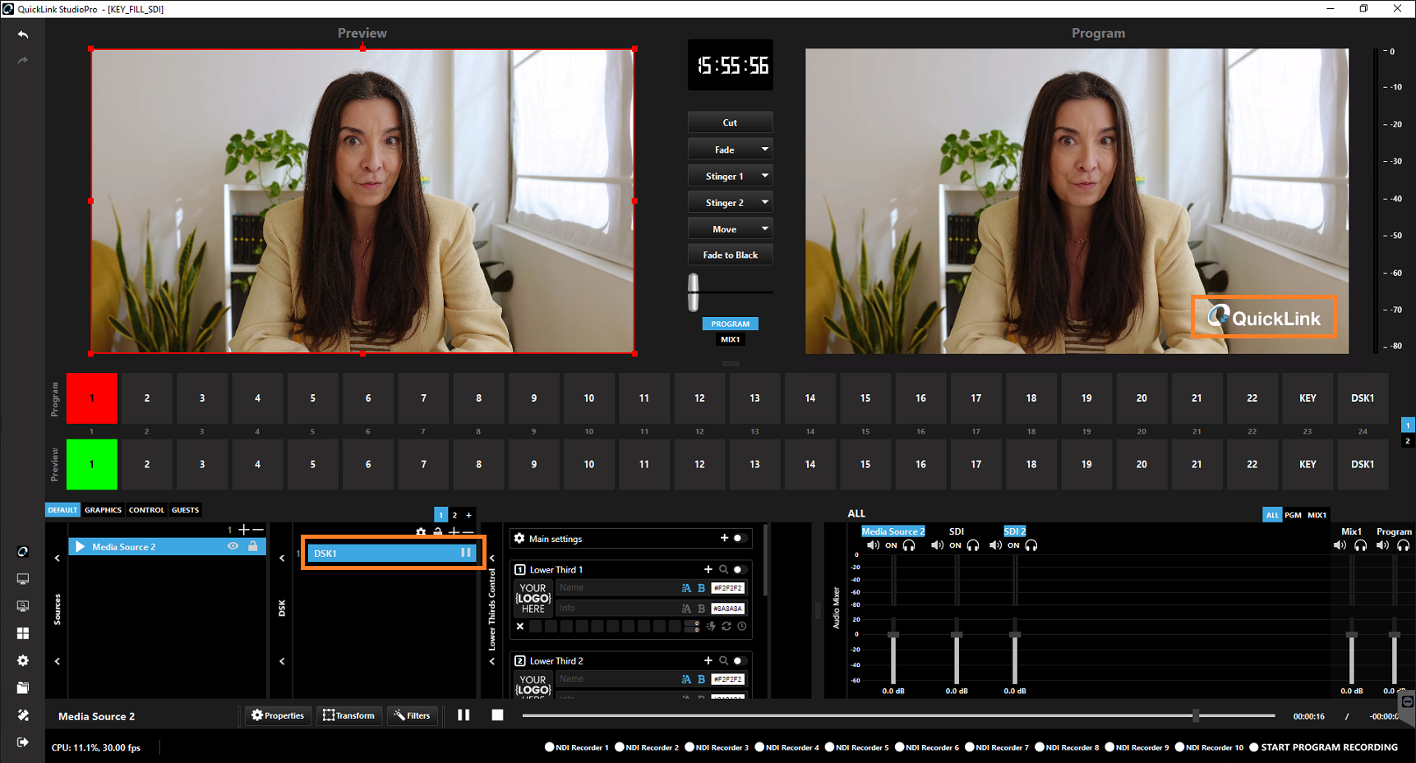Select the PGM audio mixer tab

tap(1293, 515)
